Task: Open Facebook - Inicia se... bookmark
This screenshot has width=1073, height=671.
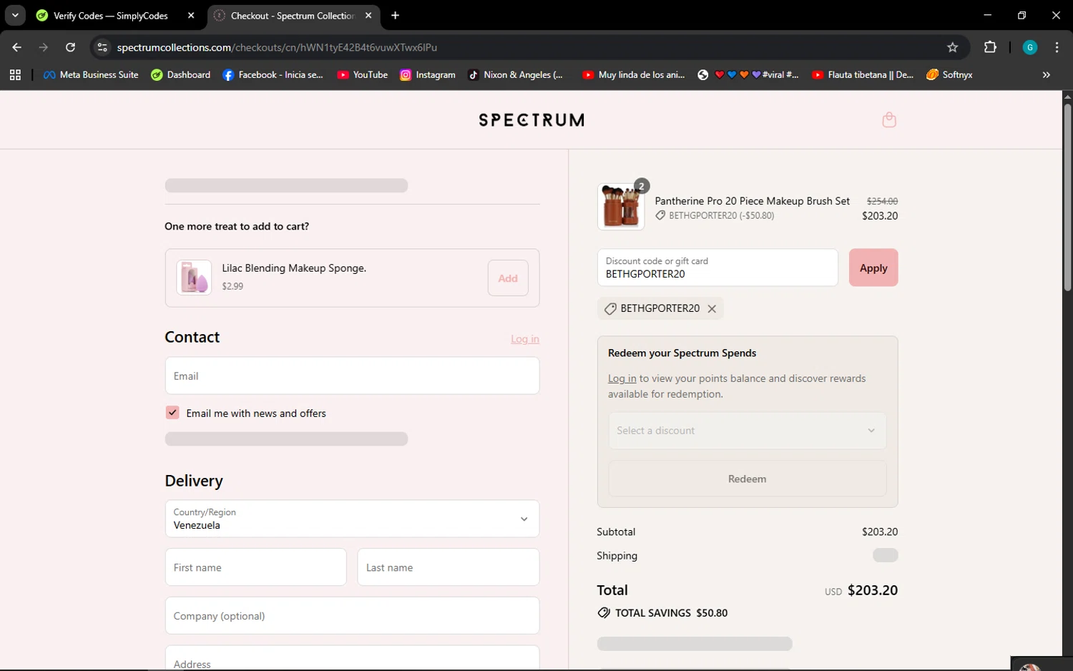Action: point(273,74)
